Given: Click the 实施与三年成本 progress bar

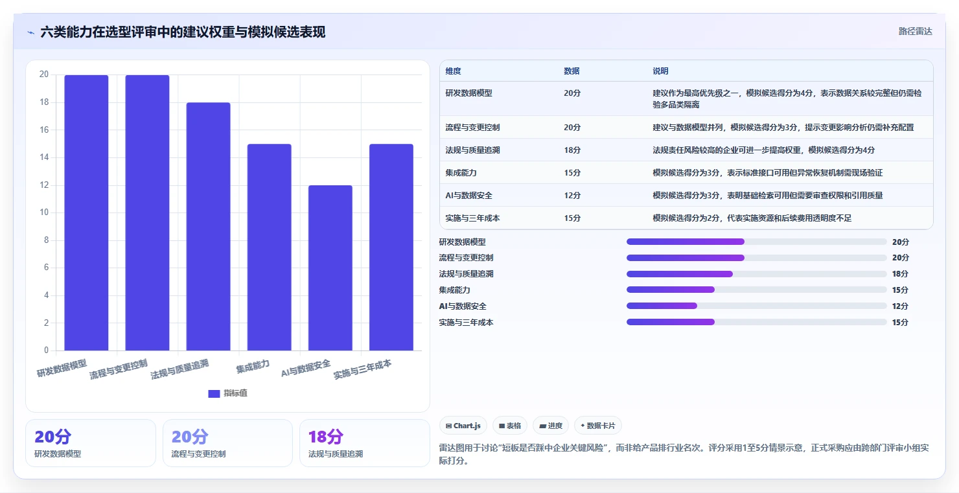Looking at the screenshot, I should (757, 322).
